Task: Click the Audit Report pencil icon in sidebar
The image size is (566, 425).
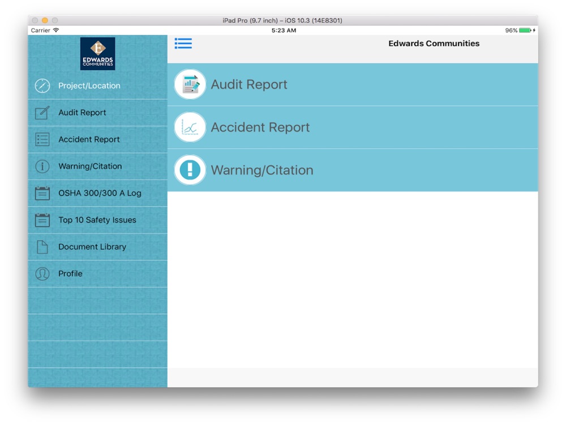Action: [42, 112]
